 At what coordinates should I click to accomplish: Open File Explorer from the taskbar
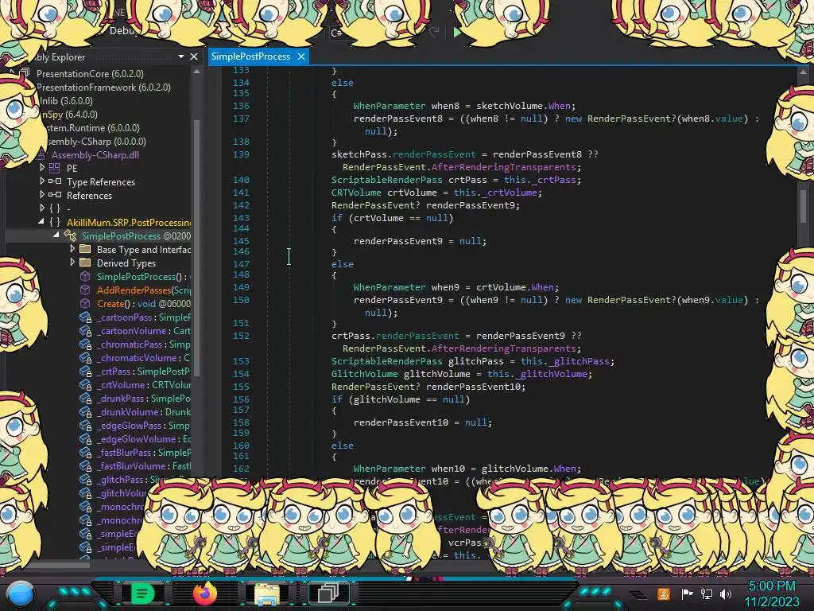[266, 594]
